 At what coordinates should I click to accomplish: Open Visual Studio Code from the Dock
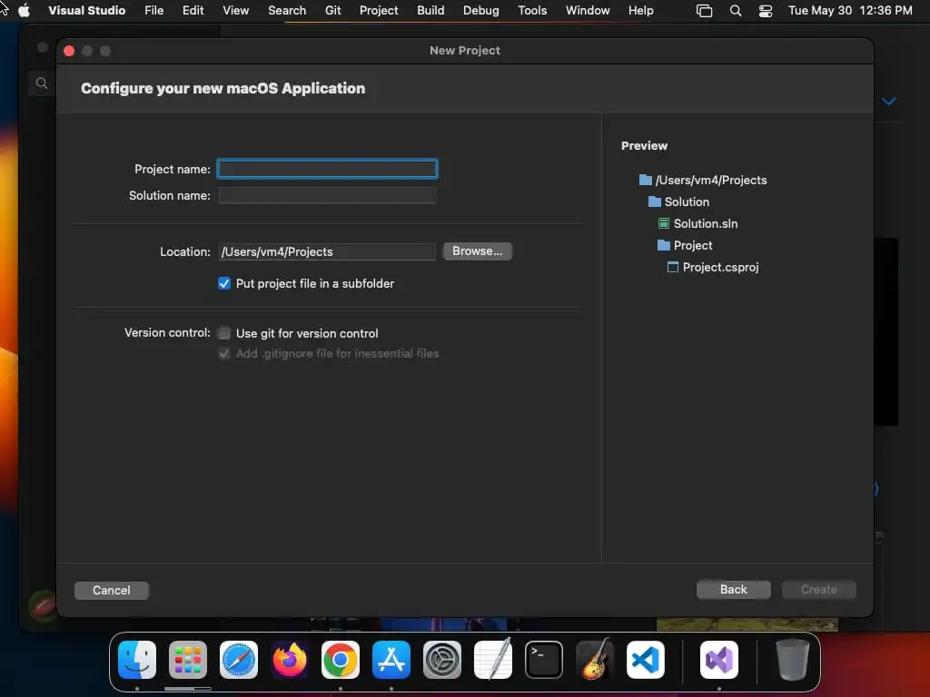coord(646,660)
